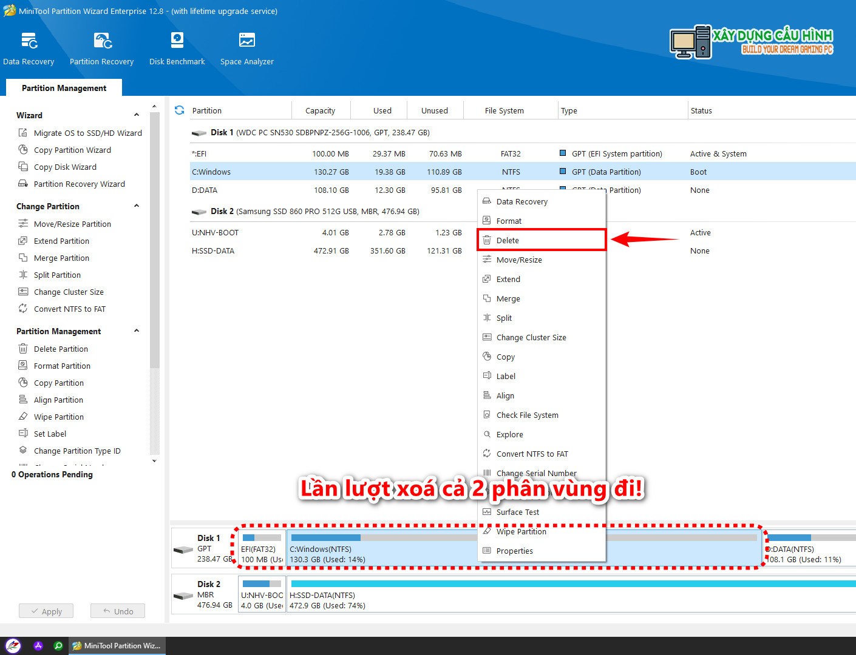Click Delete Partition trash icon in sidebar

point(23,349)
